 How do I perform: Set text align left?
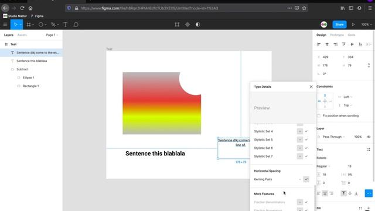319,193
